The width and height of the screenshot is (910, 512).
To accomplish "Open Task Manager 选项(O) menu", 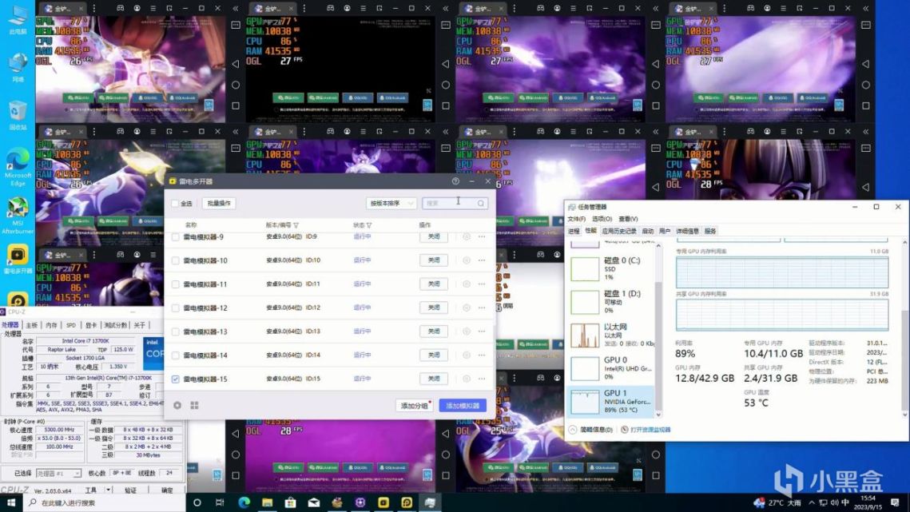I will (x=602, y=219).
